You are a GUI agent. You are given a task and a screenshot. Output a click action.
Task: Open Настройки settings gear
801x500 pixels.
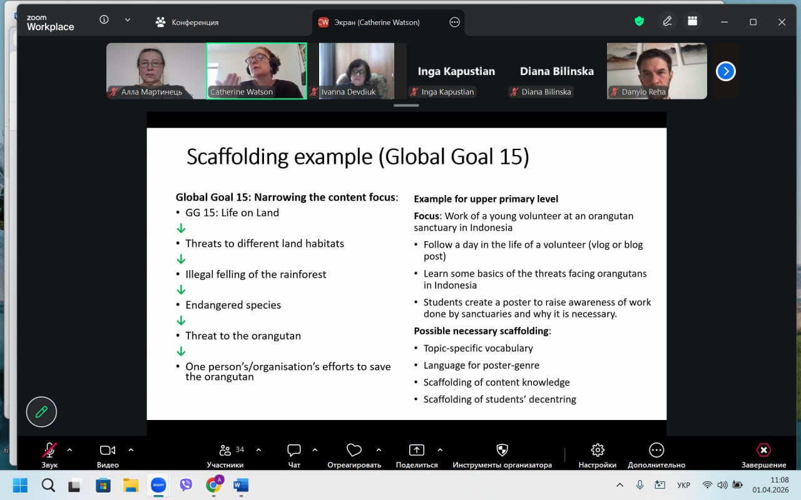coord(597,454)
